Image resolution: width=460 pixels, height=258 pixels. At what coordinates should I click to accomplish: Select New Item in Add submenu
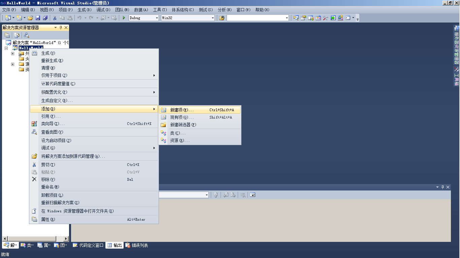(200, 110)
